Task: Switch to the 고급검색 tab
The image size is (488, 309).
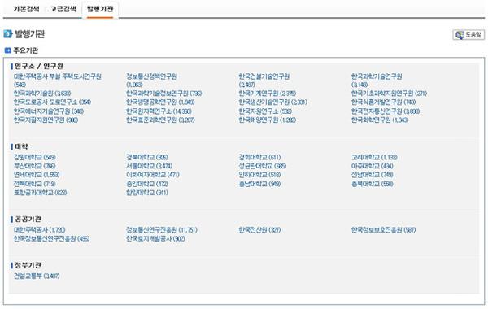Action: click(x=63, y=9)
